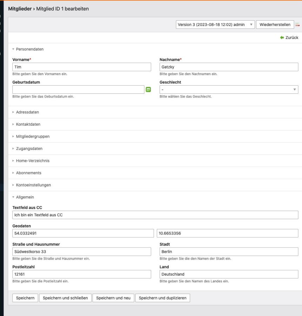Expand the Zugangsdaten section

29,149
